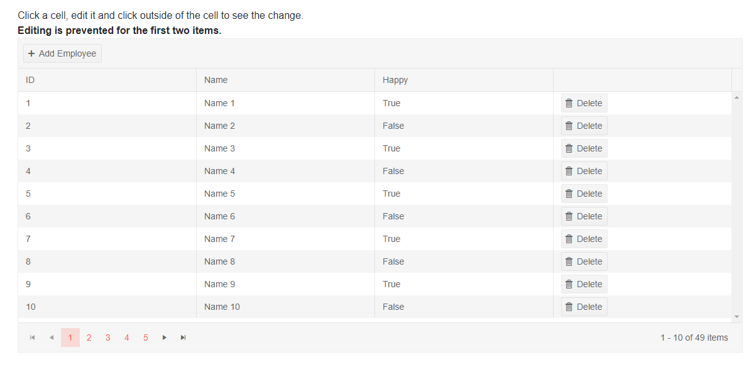Click the grid scrollbar down arrow
This screenshot has height=384, width=754.
tap(737, 316)
